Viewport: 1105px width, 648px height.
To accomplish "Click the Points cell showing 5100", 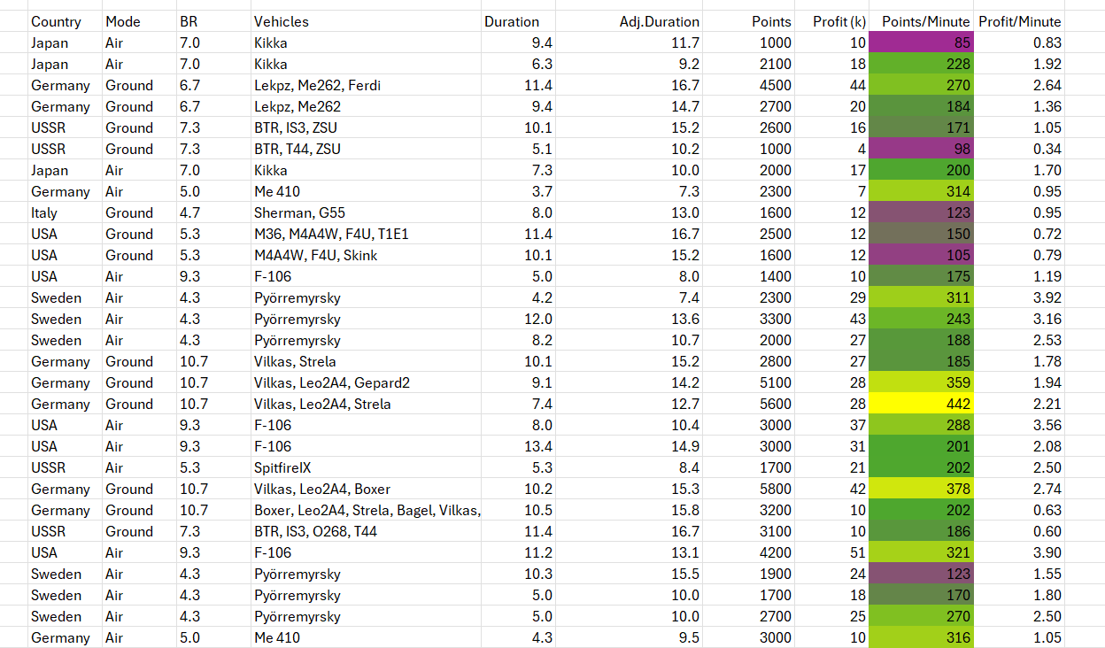I will pos(749,382).
